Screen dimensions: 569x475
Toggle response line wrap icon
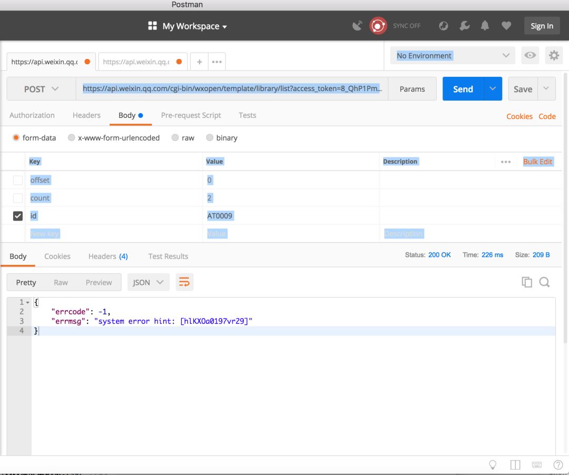[184, 282]
